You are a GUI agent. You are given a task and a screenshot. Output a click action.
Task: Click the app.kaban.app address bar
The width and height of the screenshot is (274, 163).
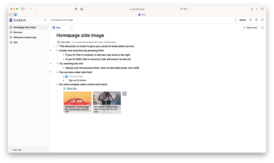137,9
